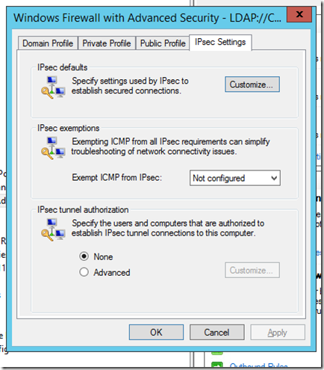The height and width of the screenshot is (370, 324).
Task: Click the tunnel authorization Customize button
Action: click(x=252, y=270)
